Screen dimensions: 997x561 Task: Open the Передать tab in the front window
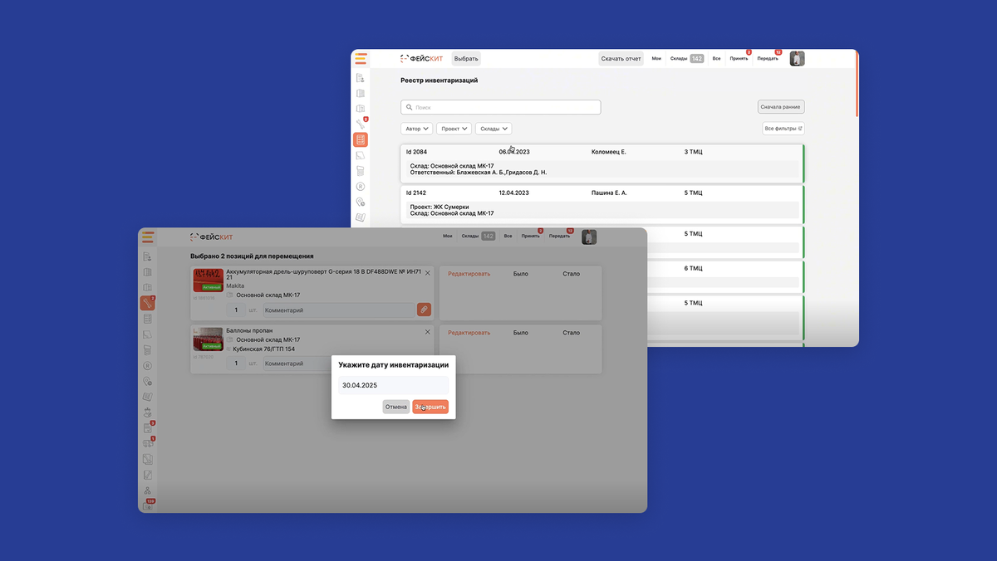pyautogui.click(x=560, y=237)
